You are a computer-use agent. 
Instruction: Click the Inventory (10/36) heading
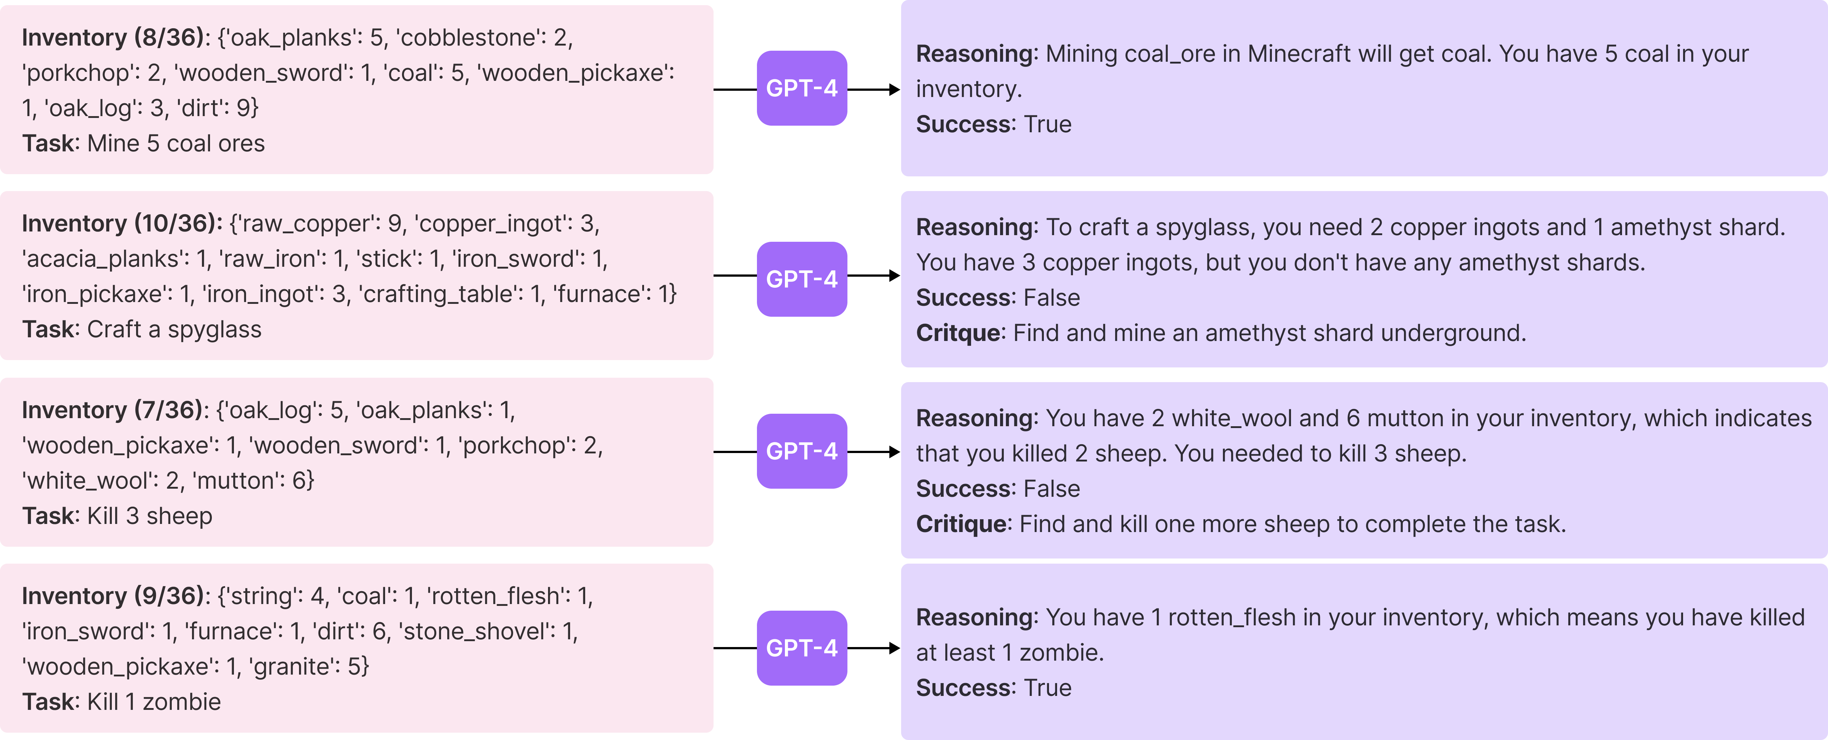(x=122, y=224)
